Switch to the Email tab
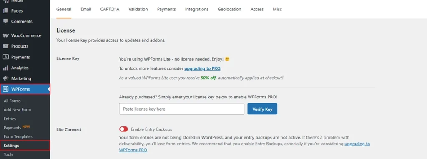This screenshot has height=159, width=427. (x=86, y=9)
